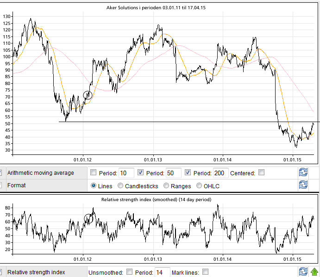Uncheck the Period 50 moving average checkbox
Image resolution: width=320 pixels, height=277 pixels.
tap(141, 173)
